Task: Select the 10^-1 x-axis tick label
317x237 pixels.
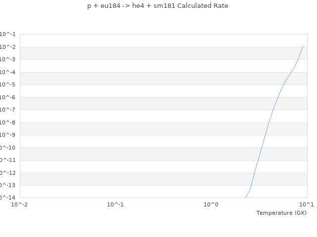Action: click(115, 204)
